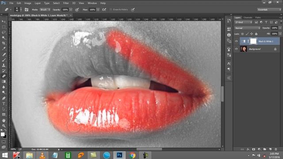Select the Brush tool in toolbox
The height and width of the screenshot is (159, 283).
pos(4,60)
